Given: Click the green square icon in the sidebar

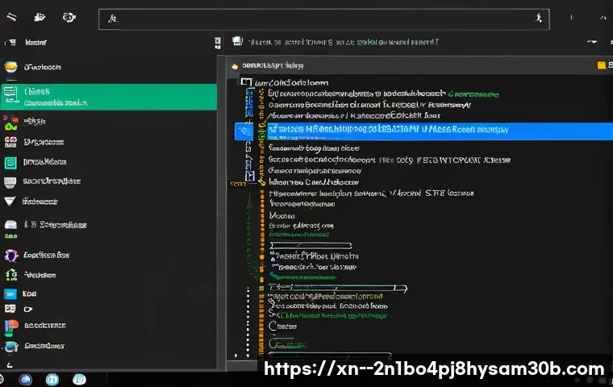Looking at the screenshot, I should tap(10, 162).
